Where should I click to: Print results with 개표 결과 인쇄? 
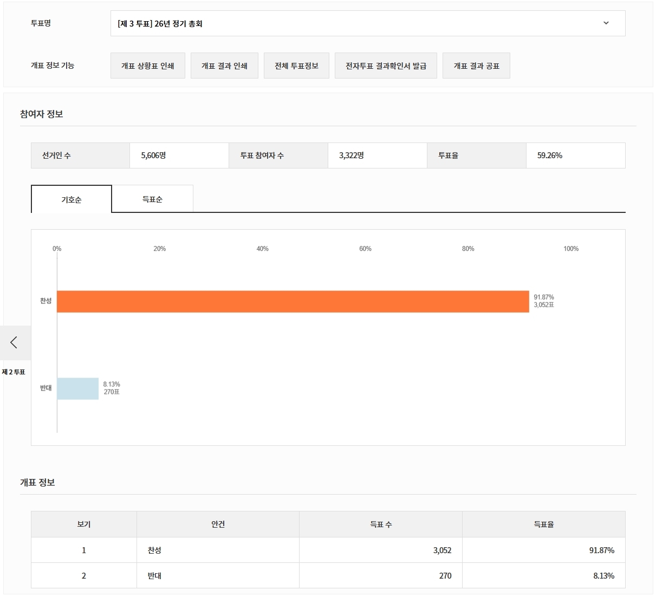[224, 66]
